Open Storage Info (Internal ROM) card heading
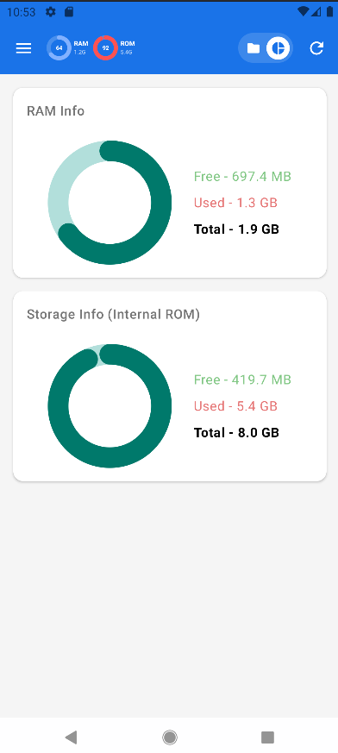Image resolution: width=338 pixels, height=753 pixels. click(113, 315)
